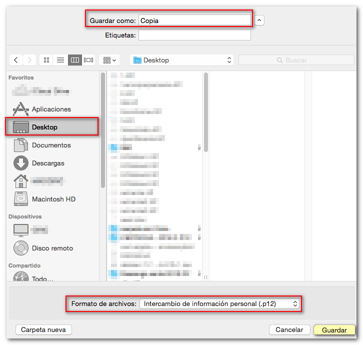The image size is (363, 345).
Task: Select Disco remoto in Dispositivos
Action: pyautogui.click(x=52, y=248)
